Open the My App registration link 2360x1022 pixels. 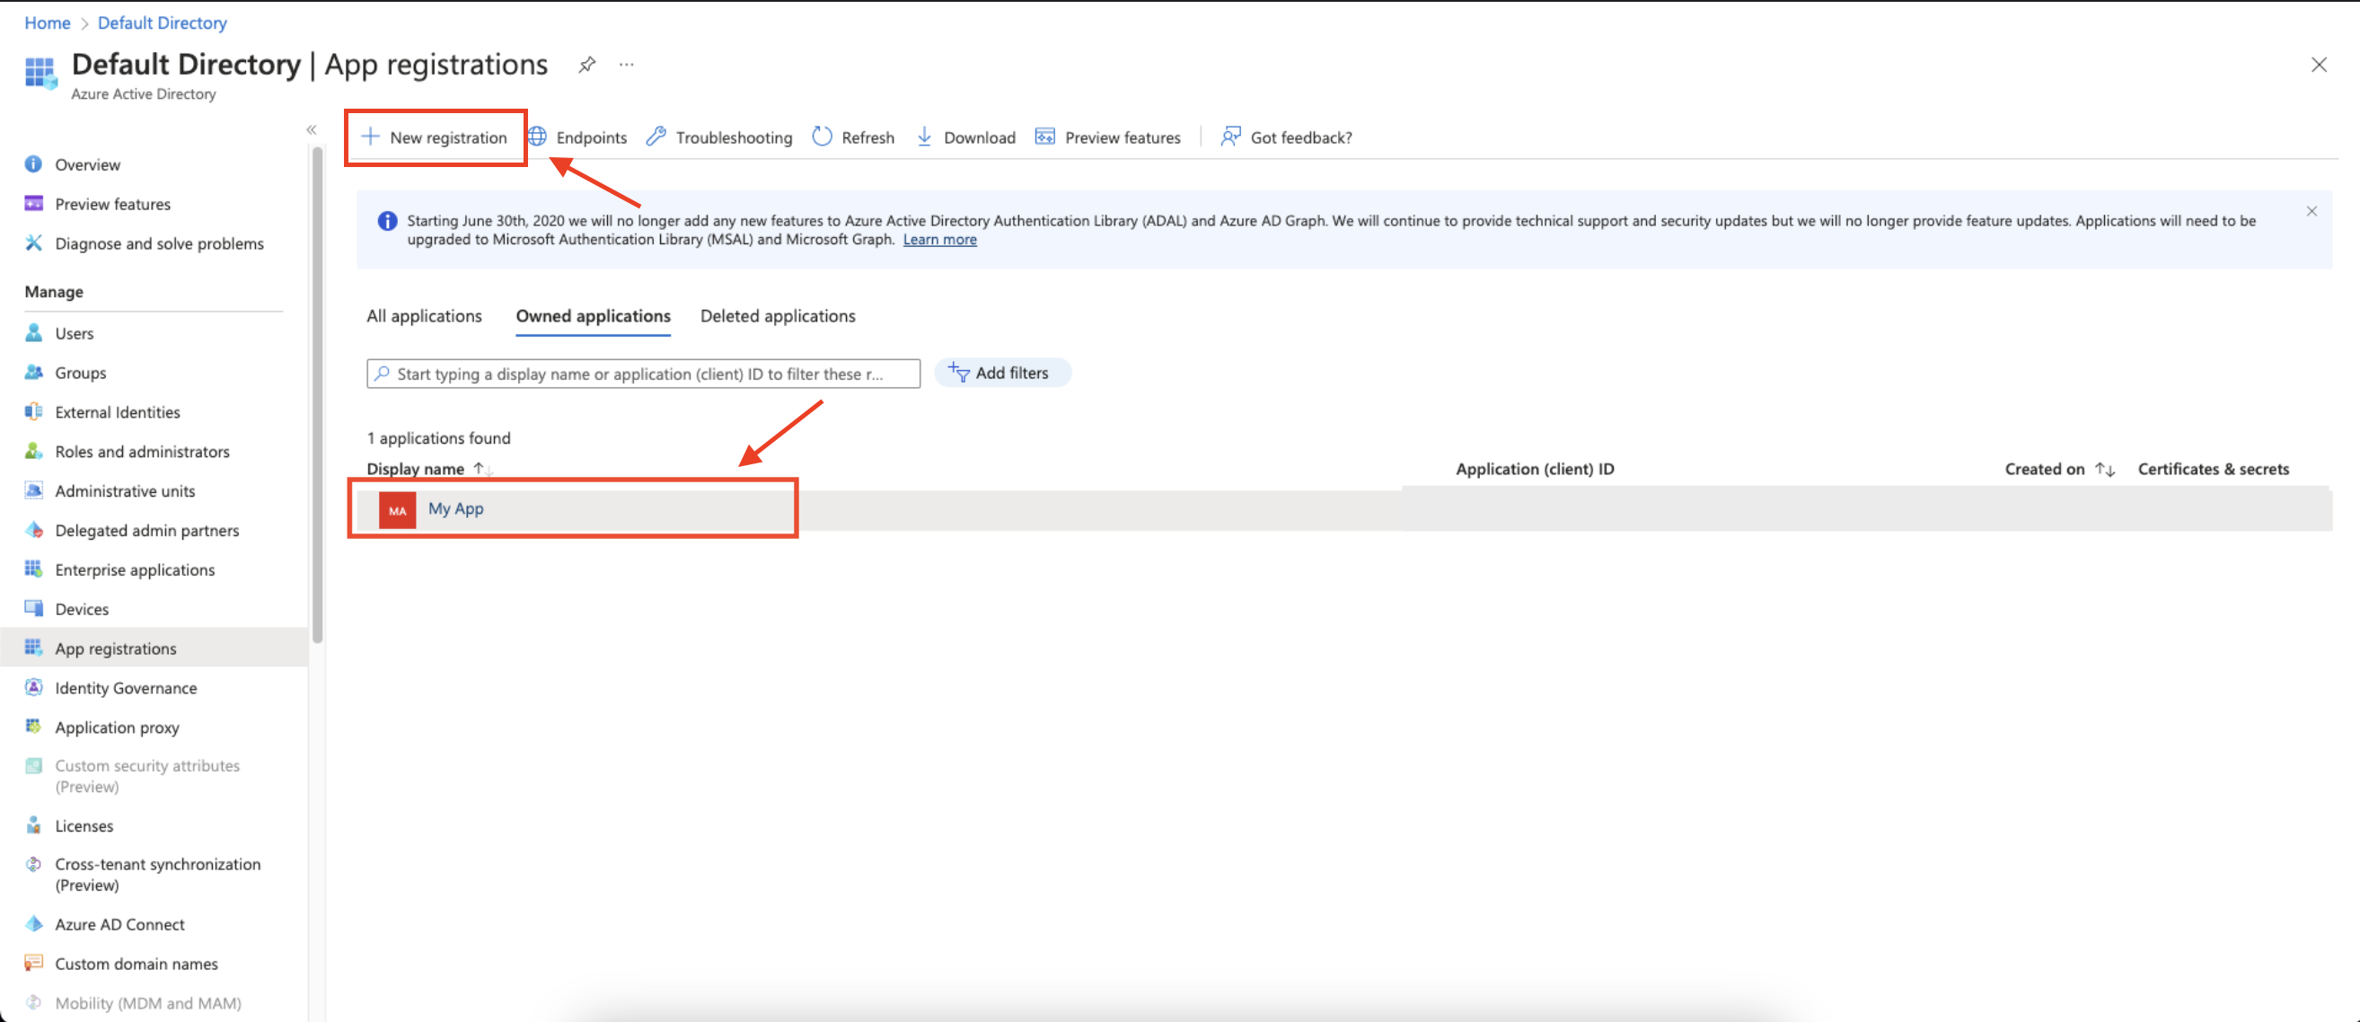[x=455, y=508]
